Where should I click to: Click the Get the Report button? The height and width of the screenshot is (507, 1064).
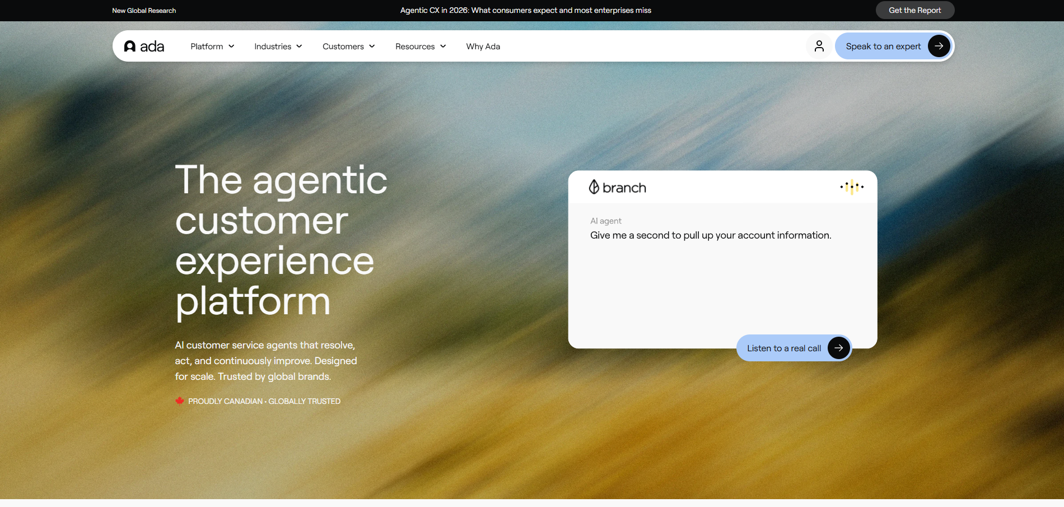[915, 10]
